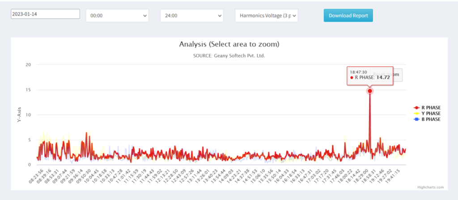Open the Harmonics Voltage parameter dropdown
458x200 pixels.
tap(266, 16)
